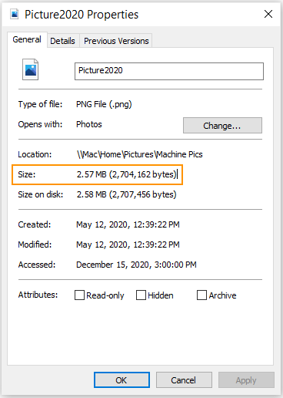Click the Created date value
This screenshot has height=398, width=283.
pos(128,224)
